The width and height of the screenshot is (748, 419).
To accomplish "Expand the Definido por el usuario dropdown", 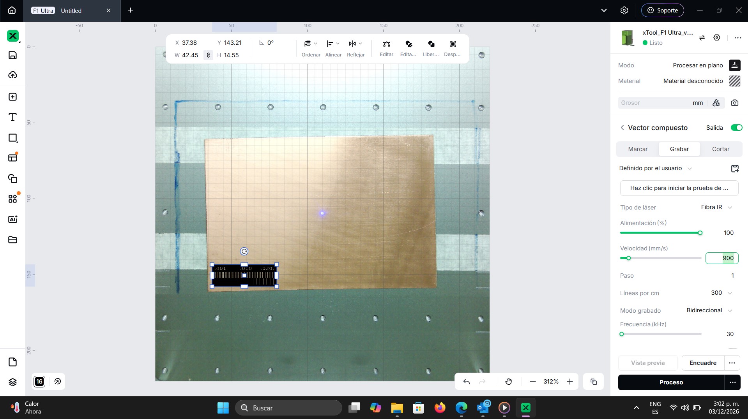I will tap(656, 168).
